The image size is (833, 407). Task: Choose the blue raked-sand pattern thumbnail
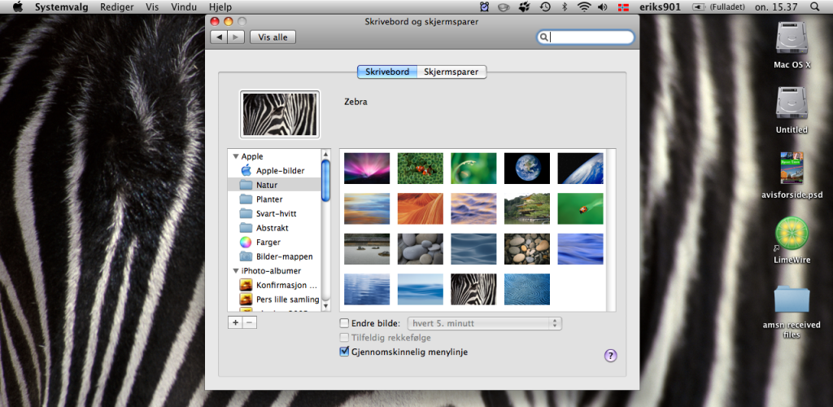[527, 290]
